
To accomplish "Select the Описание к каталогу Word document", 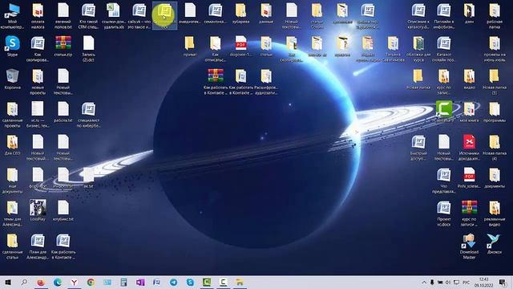I will pos(418,15).
